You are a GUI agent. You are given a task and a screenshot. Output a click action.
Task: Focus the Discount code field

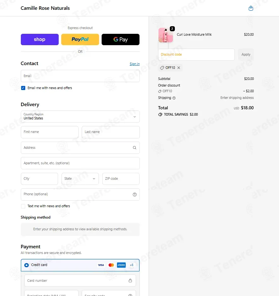pyautogui.click(x=196, y=55)
